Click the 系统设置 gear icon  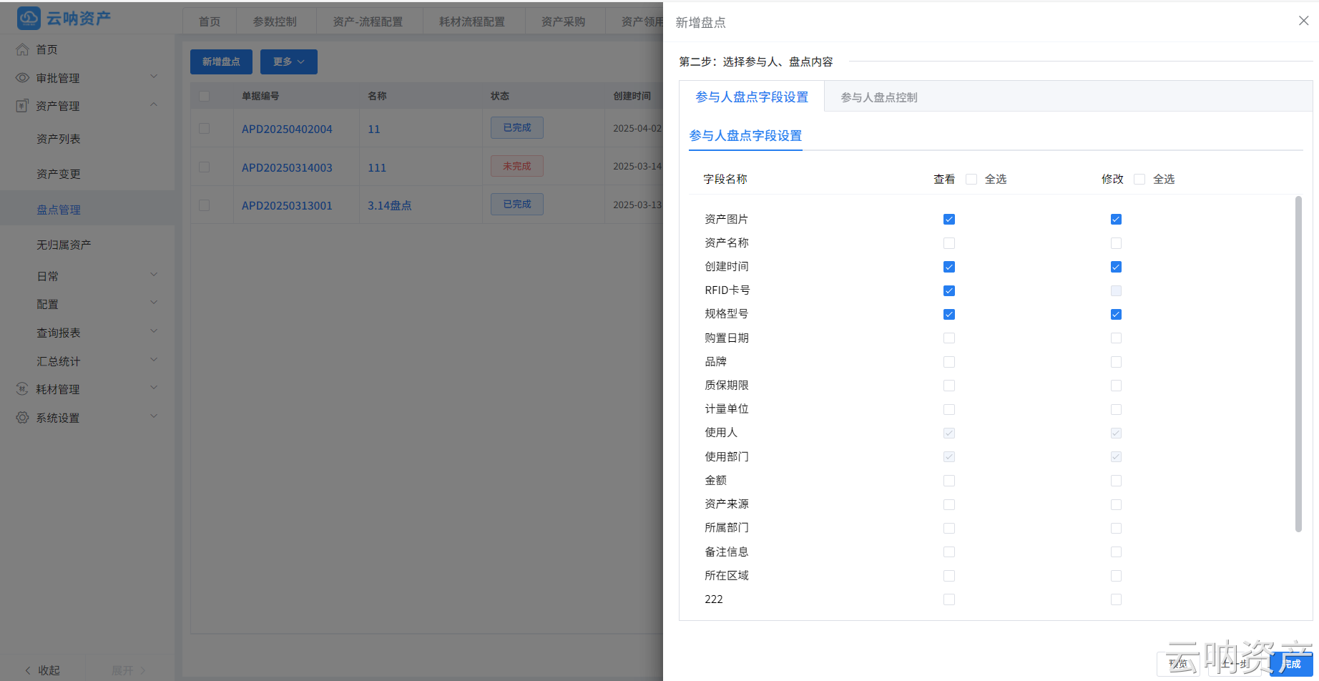(x=21, y=417)
